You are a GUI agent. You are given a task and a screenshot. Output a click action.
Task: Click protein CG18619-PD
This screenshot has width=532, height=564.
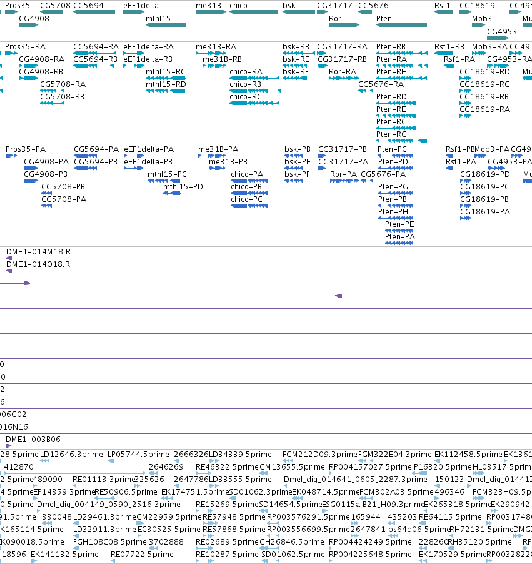tap(485, 174)
